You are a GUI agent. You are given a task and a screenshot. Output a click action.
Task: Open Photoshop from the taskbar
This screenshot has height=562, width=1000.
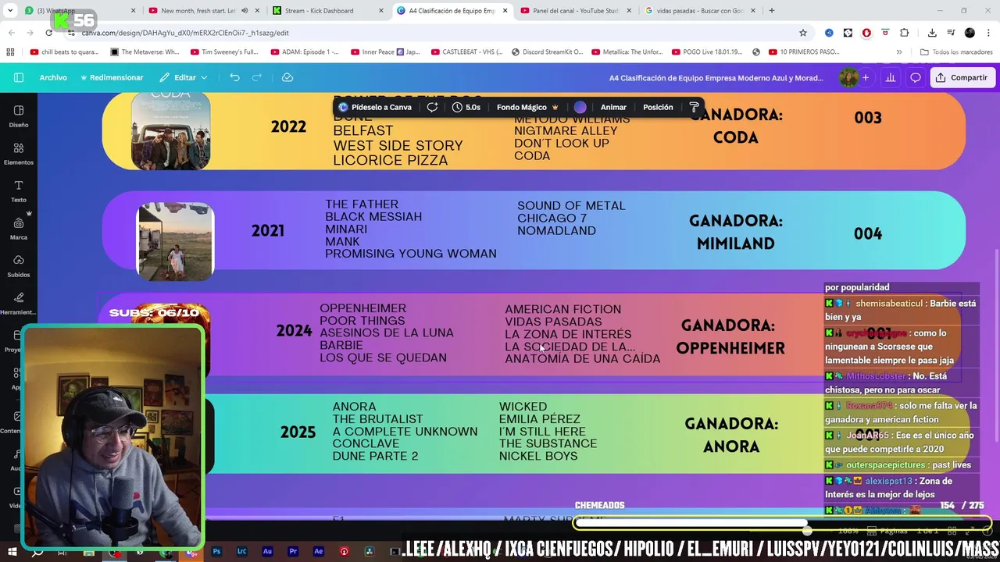(x=216, y=551)
